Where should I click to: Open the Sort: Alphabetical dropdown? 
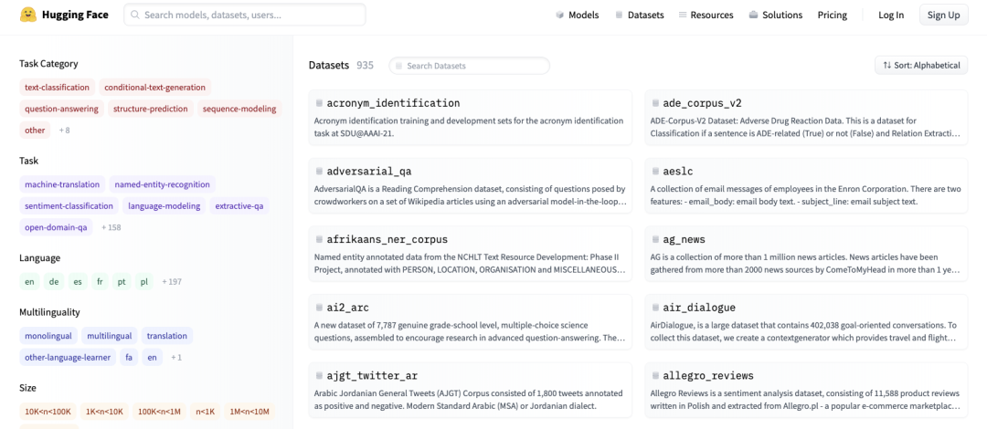[x=921, y=66]
